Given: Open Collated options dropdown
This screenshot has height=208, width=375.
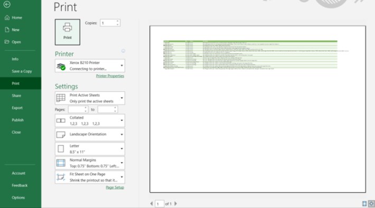Looking at the screenshot, I should (90, 120).
